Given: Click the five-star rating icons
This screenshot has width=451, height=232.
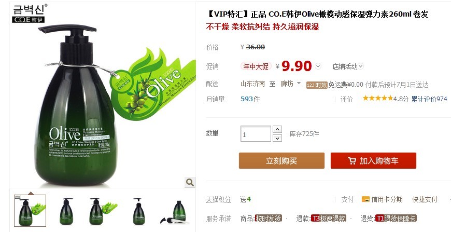Looking at the screenshot, I should coord(378,99).
